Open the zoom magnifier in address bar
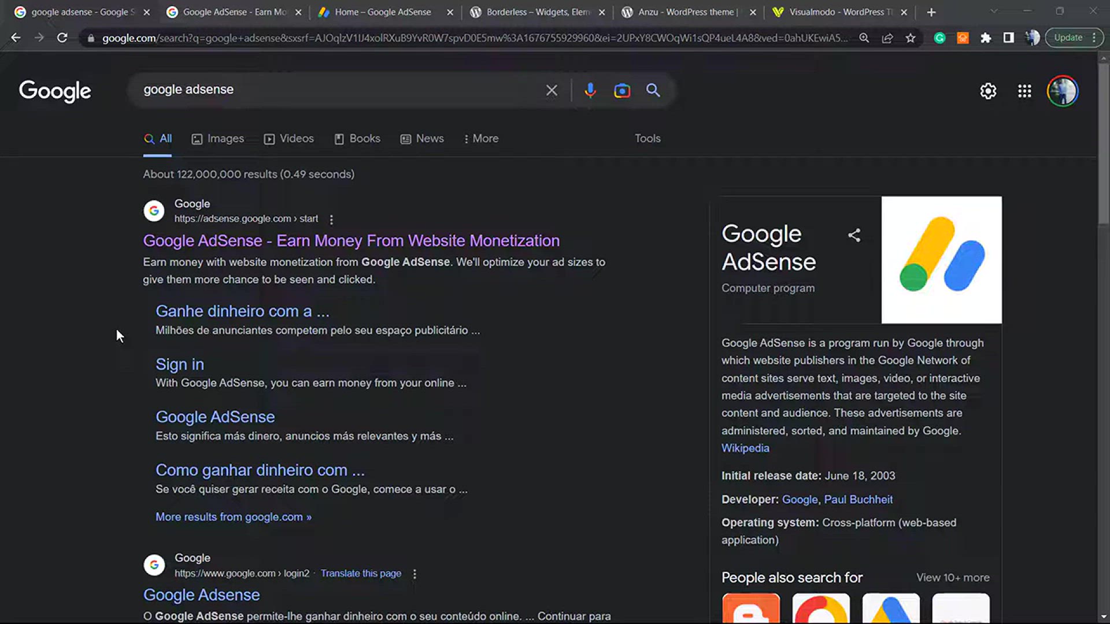Viewport: 1110px width, 624px height. 864,38
